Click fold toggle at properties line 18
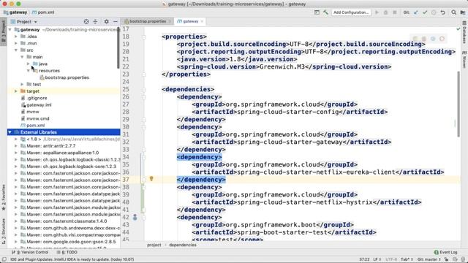The image size is (468, 263). 144,37
